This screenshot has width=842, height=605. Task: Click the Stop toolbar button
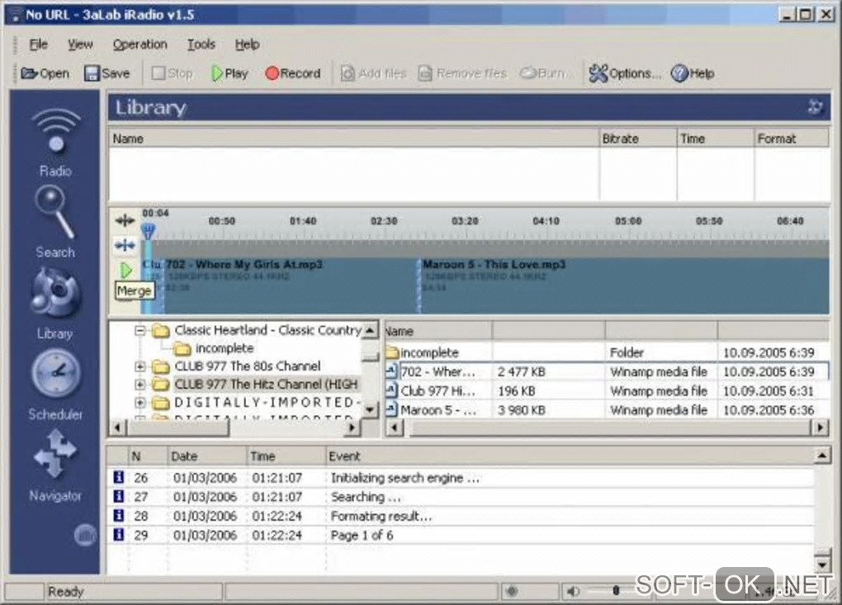click(x=172, y=73)
